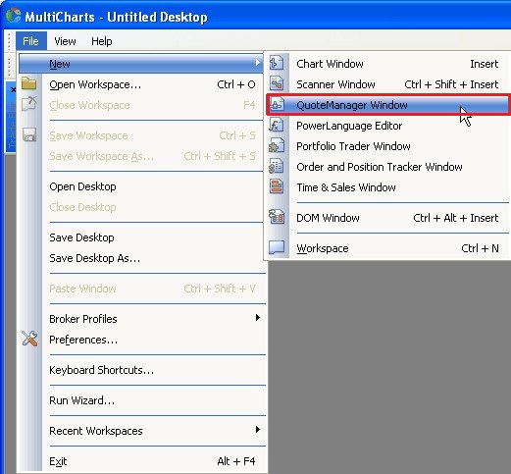The image size is (511, 474).
Task: Choose Workspace in the New submenu
Action: pos(387,248)
